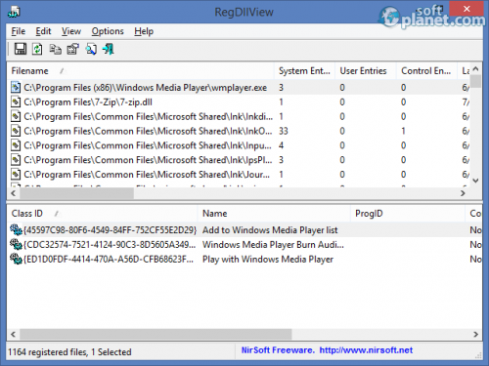
Task: Open the Help menu
Action: pos(144,31)
